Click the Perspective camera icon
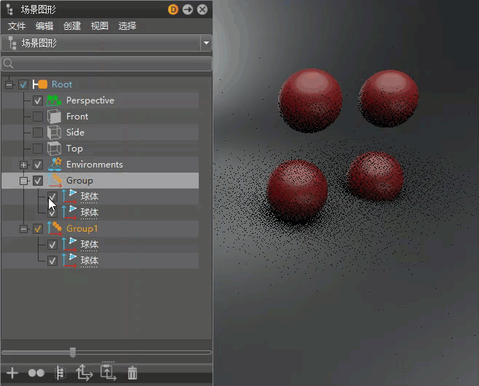The height and width of the screenshot is (386, 479). [54, 101]
